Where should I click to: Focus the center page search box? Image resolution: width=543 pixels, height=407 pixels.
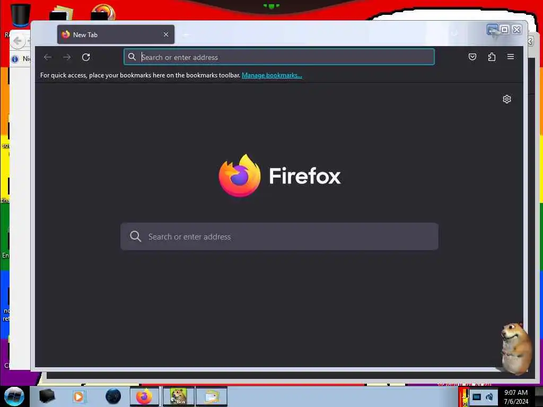279,236
